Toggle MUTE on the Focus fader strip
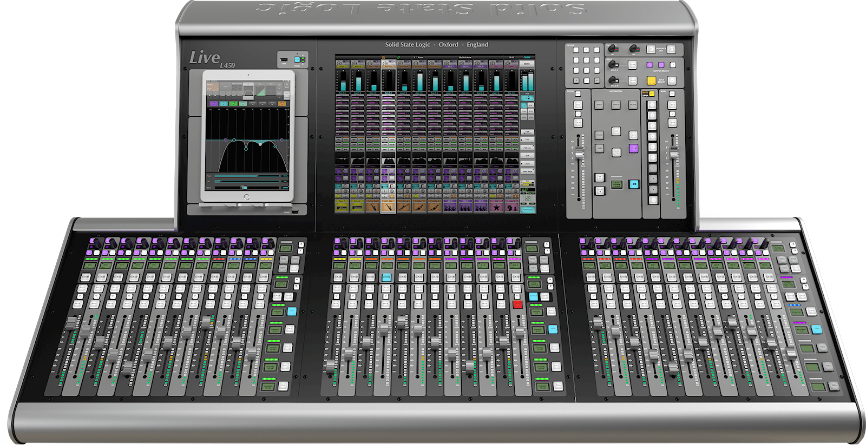The image size is (866, 445). point(578,123)
